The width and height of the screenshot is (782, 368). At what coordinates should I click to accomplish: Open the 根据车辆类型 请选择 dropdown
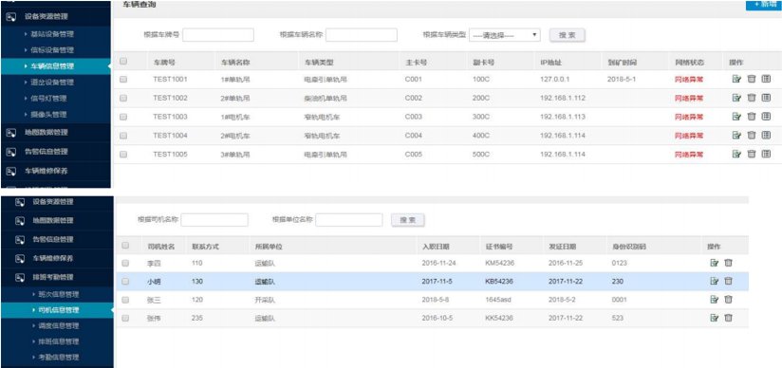coord(505,35)
